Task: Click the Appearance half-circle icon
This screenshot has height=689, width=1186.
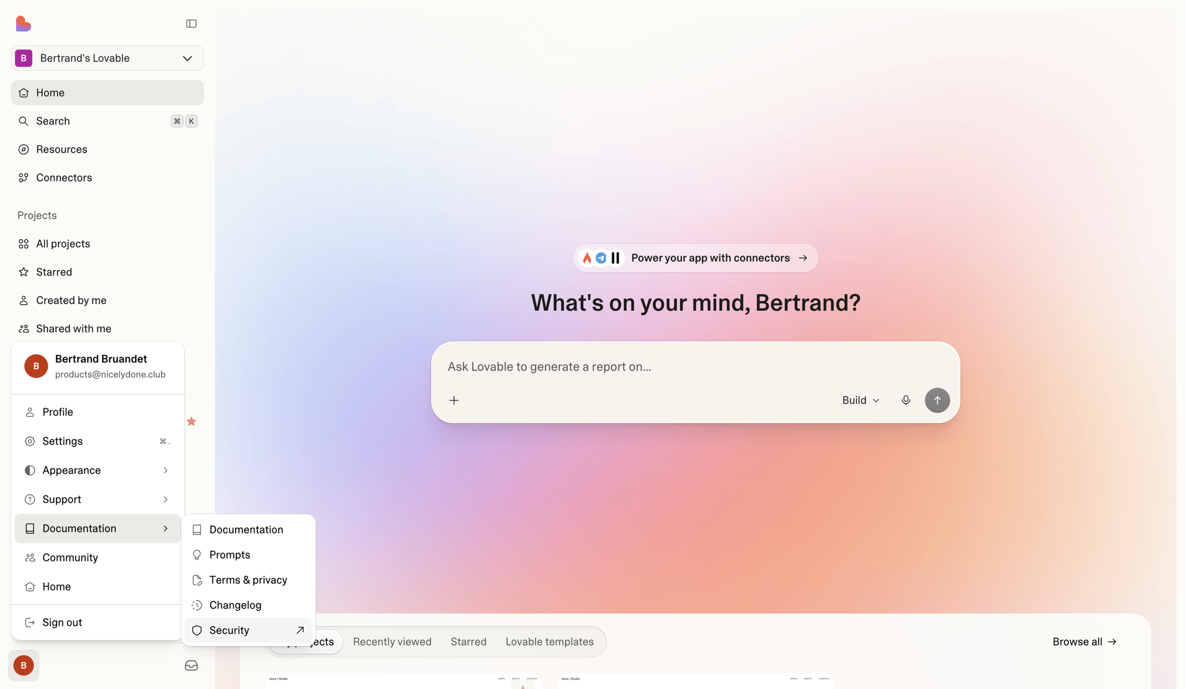Action: click(30, 470)
